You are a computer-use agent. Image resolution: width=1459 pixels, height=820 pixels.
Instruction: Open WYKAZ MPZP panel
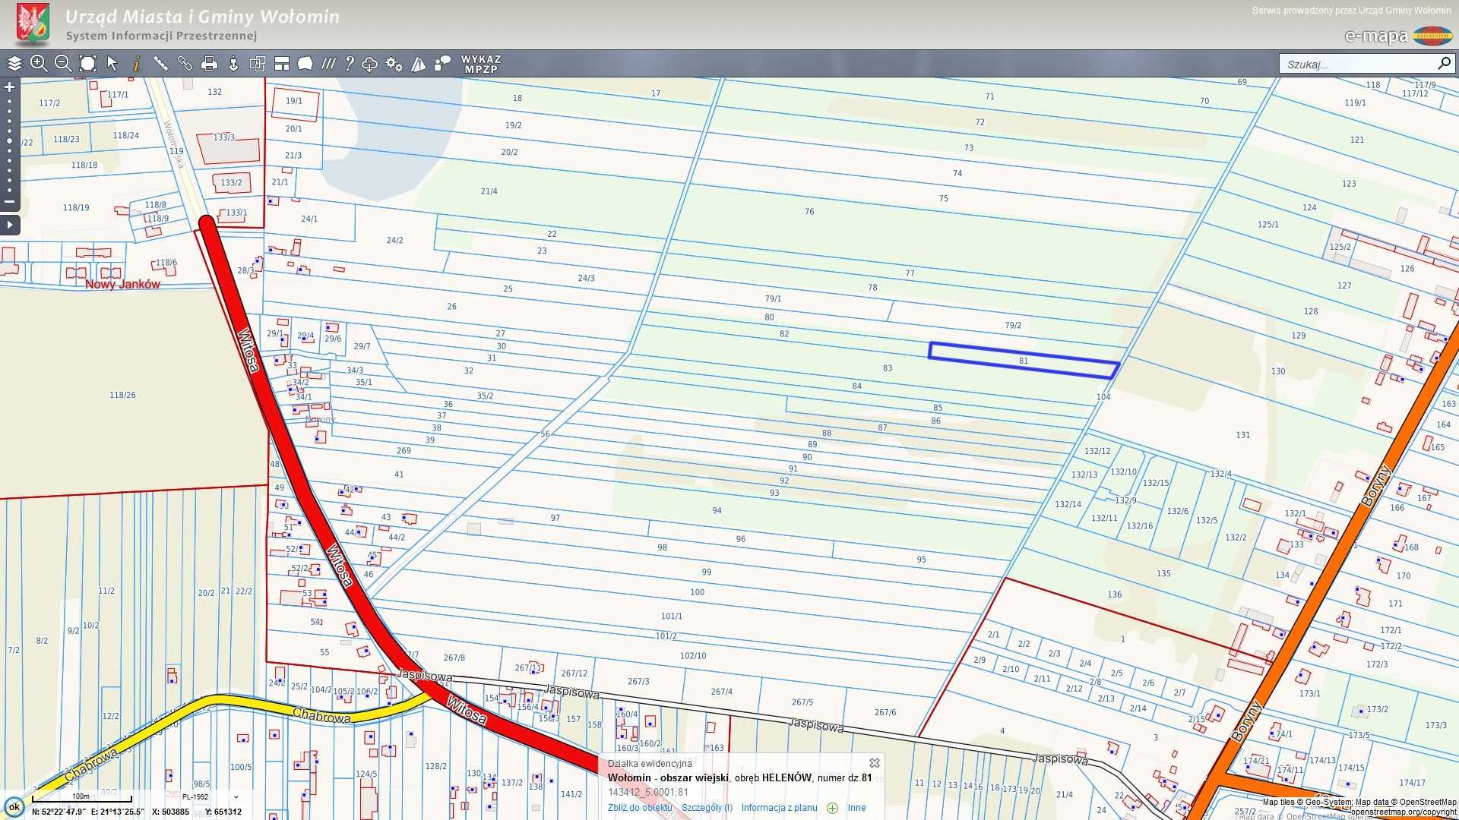480,64
